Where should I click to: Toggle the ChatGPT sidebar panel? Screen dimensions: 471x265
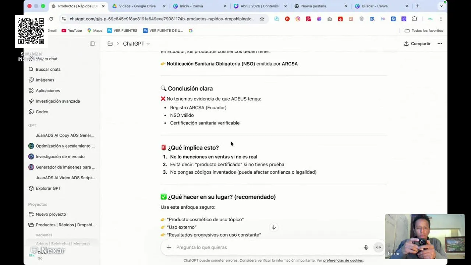pos(92,43)
